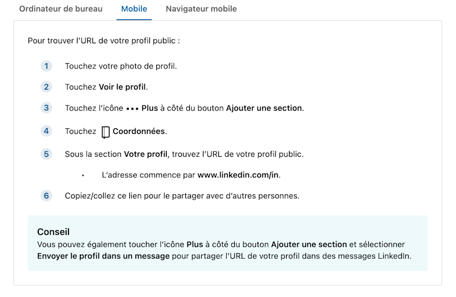Click the step 5 number badge

[46, 154]
